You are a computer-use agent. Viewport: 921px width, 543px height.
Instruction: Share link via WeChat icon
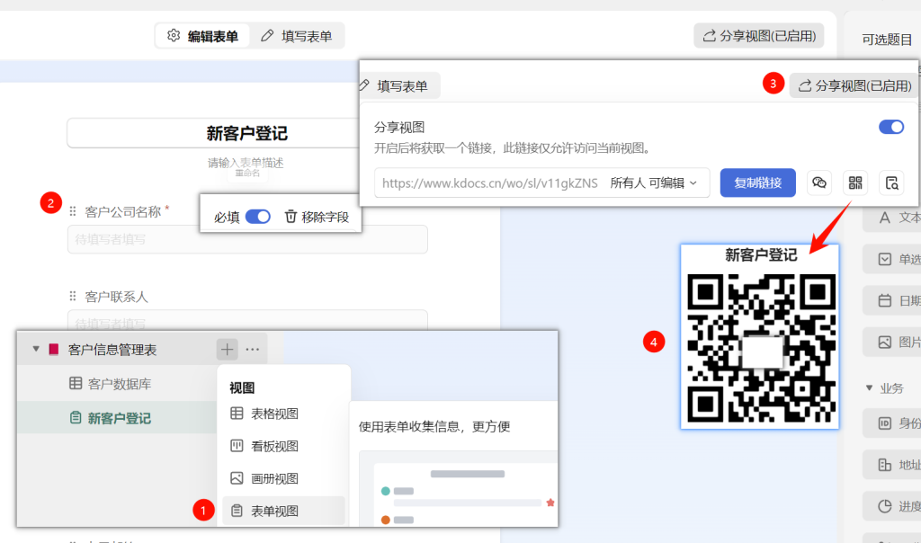coord(818,182)
